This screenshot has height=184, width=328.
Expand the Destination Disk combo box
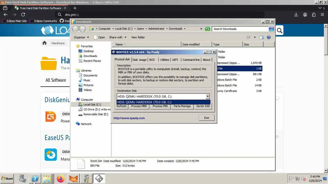click(x=208, y=96)
